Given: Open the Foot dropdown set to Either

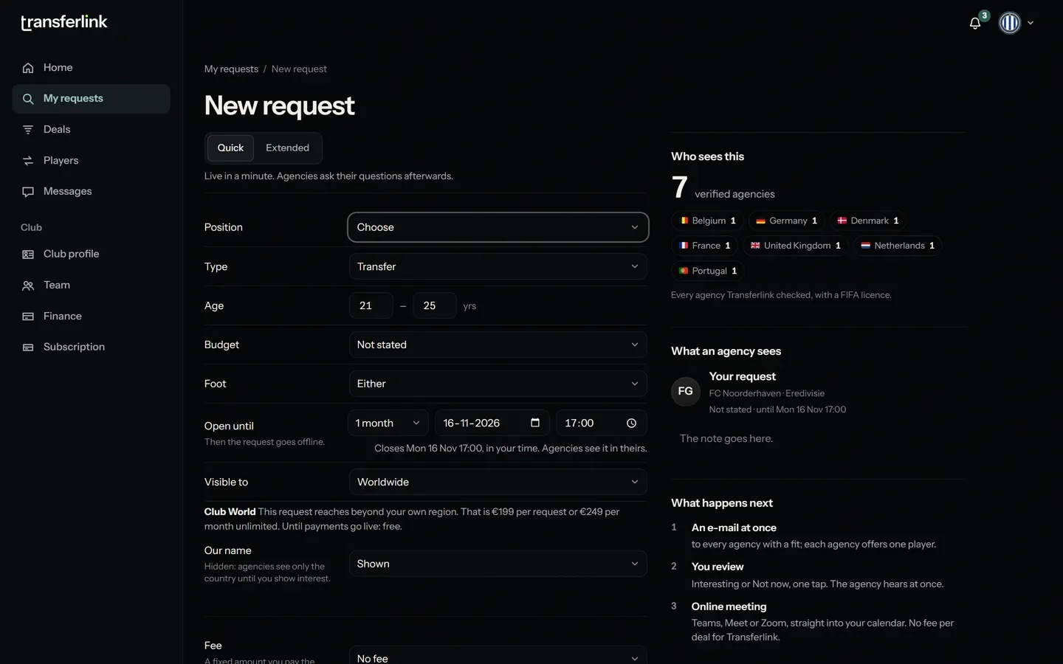Looking at the screenshot, I should point(498,384).
